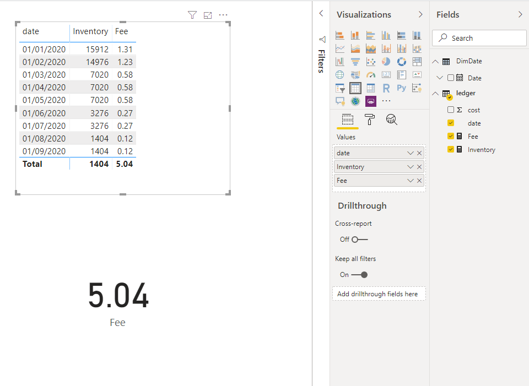Select the stacked column chart visual
The height and width of the screenshot is (386, 529).
coord(355,35)
